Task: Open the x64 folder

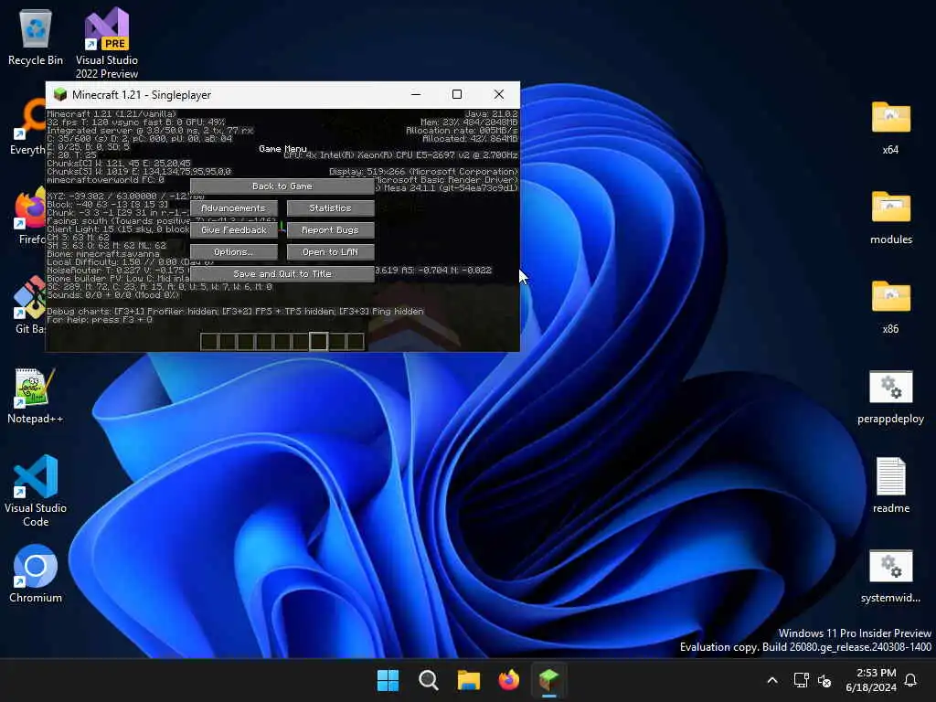Action: [890, 127]
